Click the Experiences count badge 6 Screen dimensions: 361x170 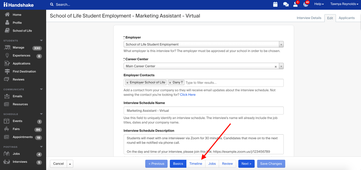(39, 56)
